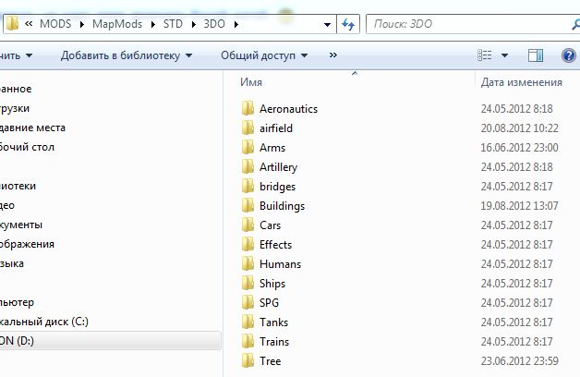Sort by the 'Имя' column header
The image size is (580, 377).
(251, 82)
